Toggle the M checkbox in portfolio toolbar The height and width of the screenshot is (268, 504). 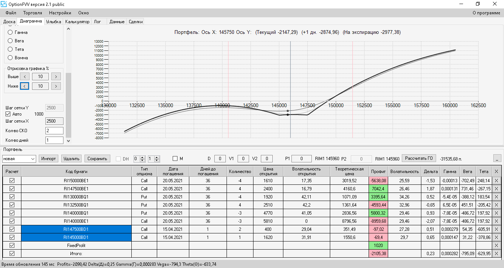point(175,159)
